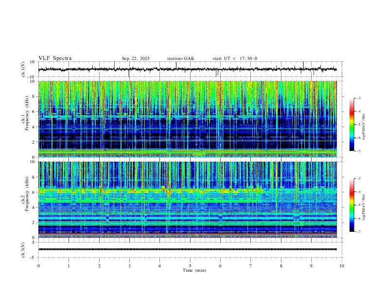385x298 pixels.
Task: Click the time axis tick label "10"
Action: click(x=342, y=266)
